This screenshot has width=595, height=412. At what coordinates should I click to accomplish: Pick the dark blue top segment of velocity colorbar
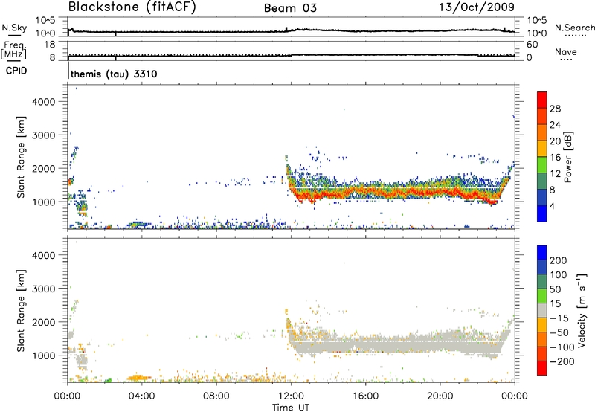point(542,253)
